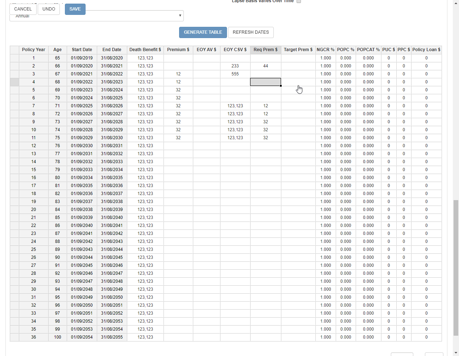The width and height of the screenshot is (459, 356).
Task: Click the table's top-left corner select-all cell
Action: pos(15,50)
